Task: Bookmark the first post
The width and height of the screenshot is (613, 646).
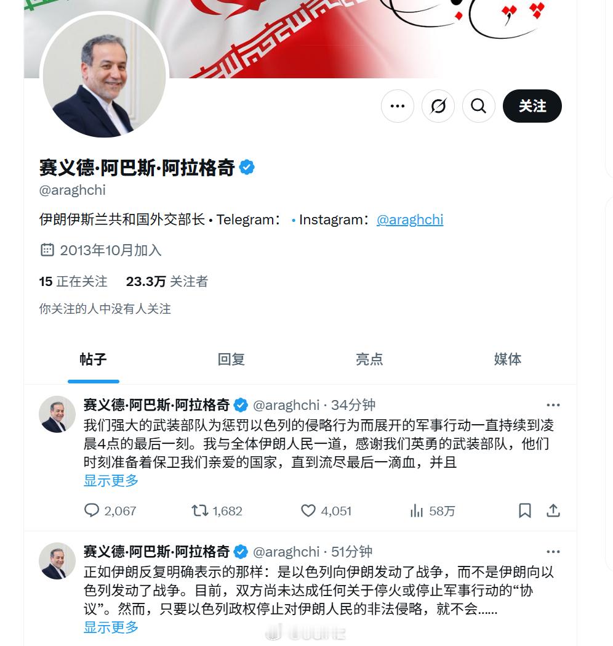Action: [x=524, y=511]
